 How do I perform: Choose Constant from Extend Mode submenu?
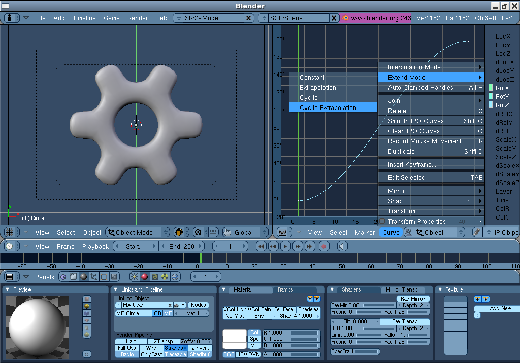point(333,77)
